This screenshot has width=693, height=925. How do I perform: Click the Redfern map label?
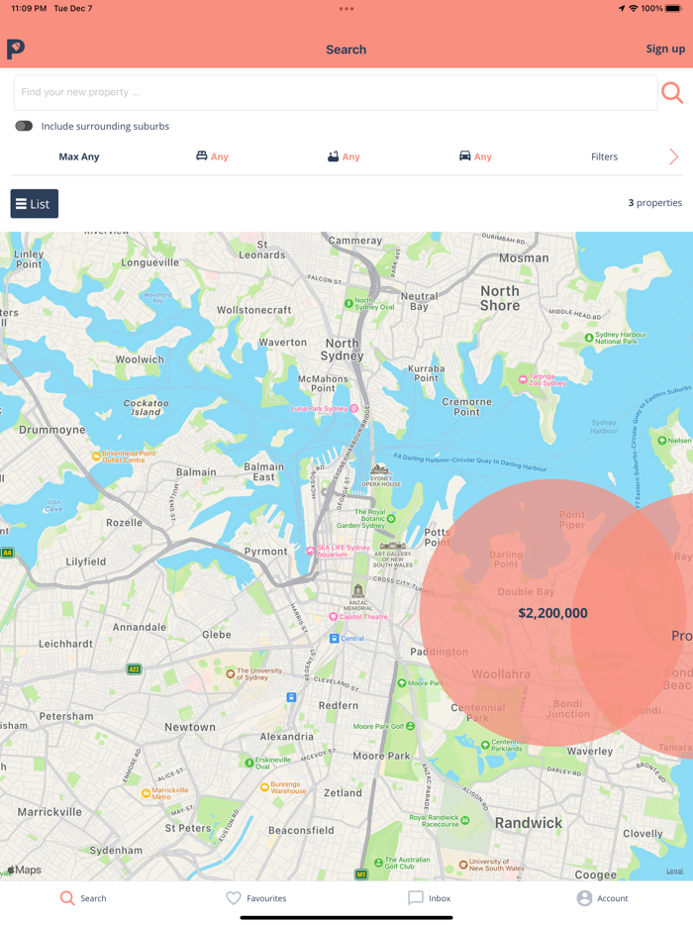(x=338, y=705)
